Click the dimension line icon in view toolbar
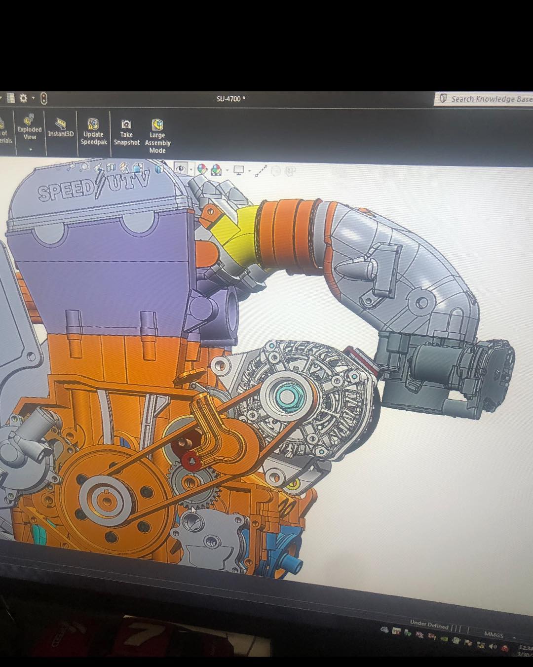 tap(262, 171)
